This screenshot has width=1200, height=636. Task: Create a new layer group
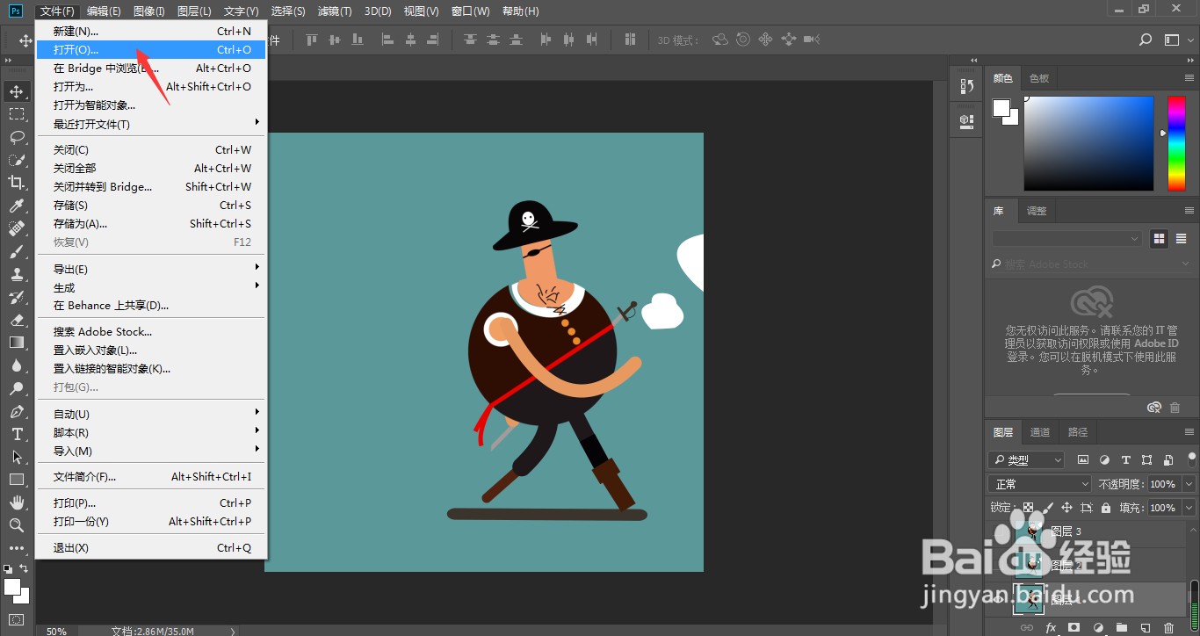point(1121,628)
